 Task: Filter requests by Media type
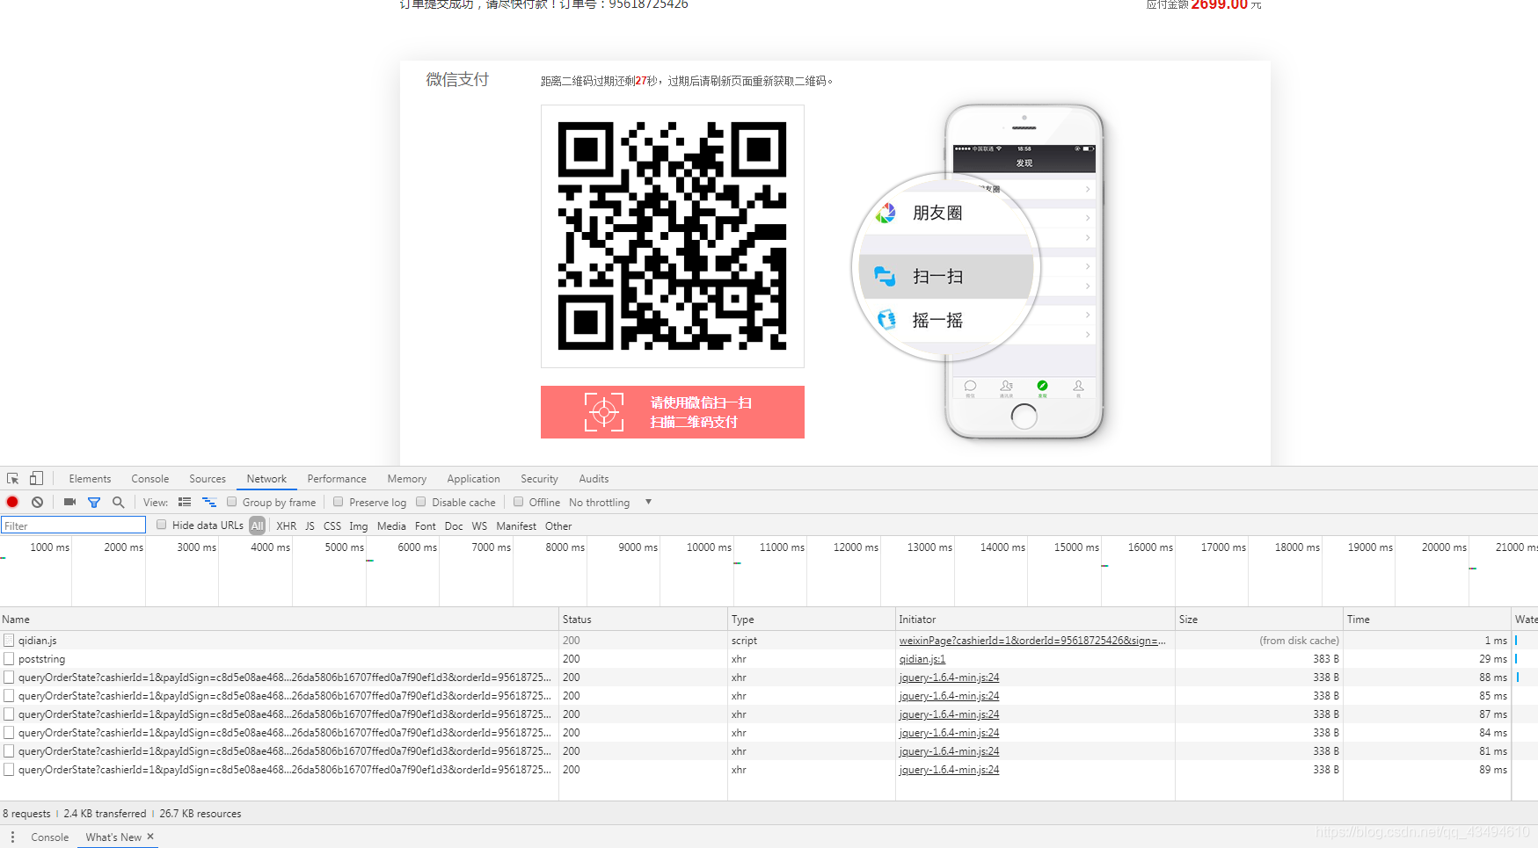point(391,526)
